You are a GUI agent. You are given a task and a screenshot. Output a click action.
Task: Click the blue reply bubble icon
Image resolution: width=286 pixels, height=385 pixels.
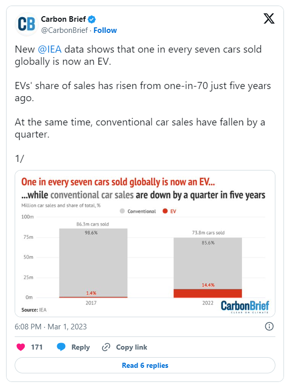tap(61, 347)
